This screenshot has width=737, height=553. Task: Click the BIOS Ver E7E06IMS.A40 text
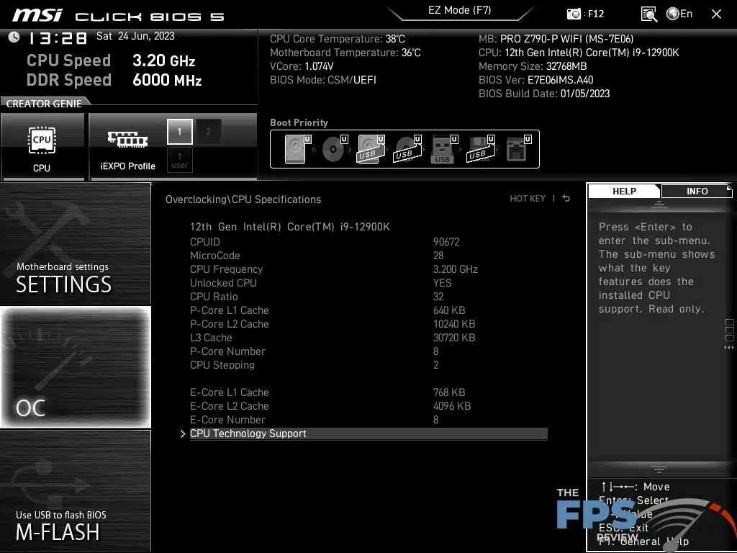click(x=535, y=79)
